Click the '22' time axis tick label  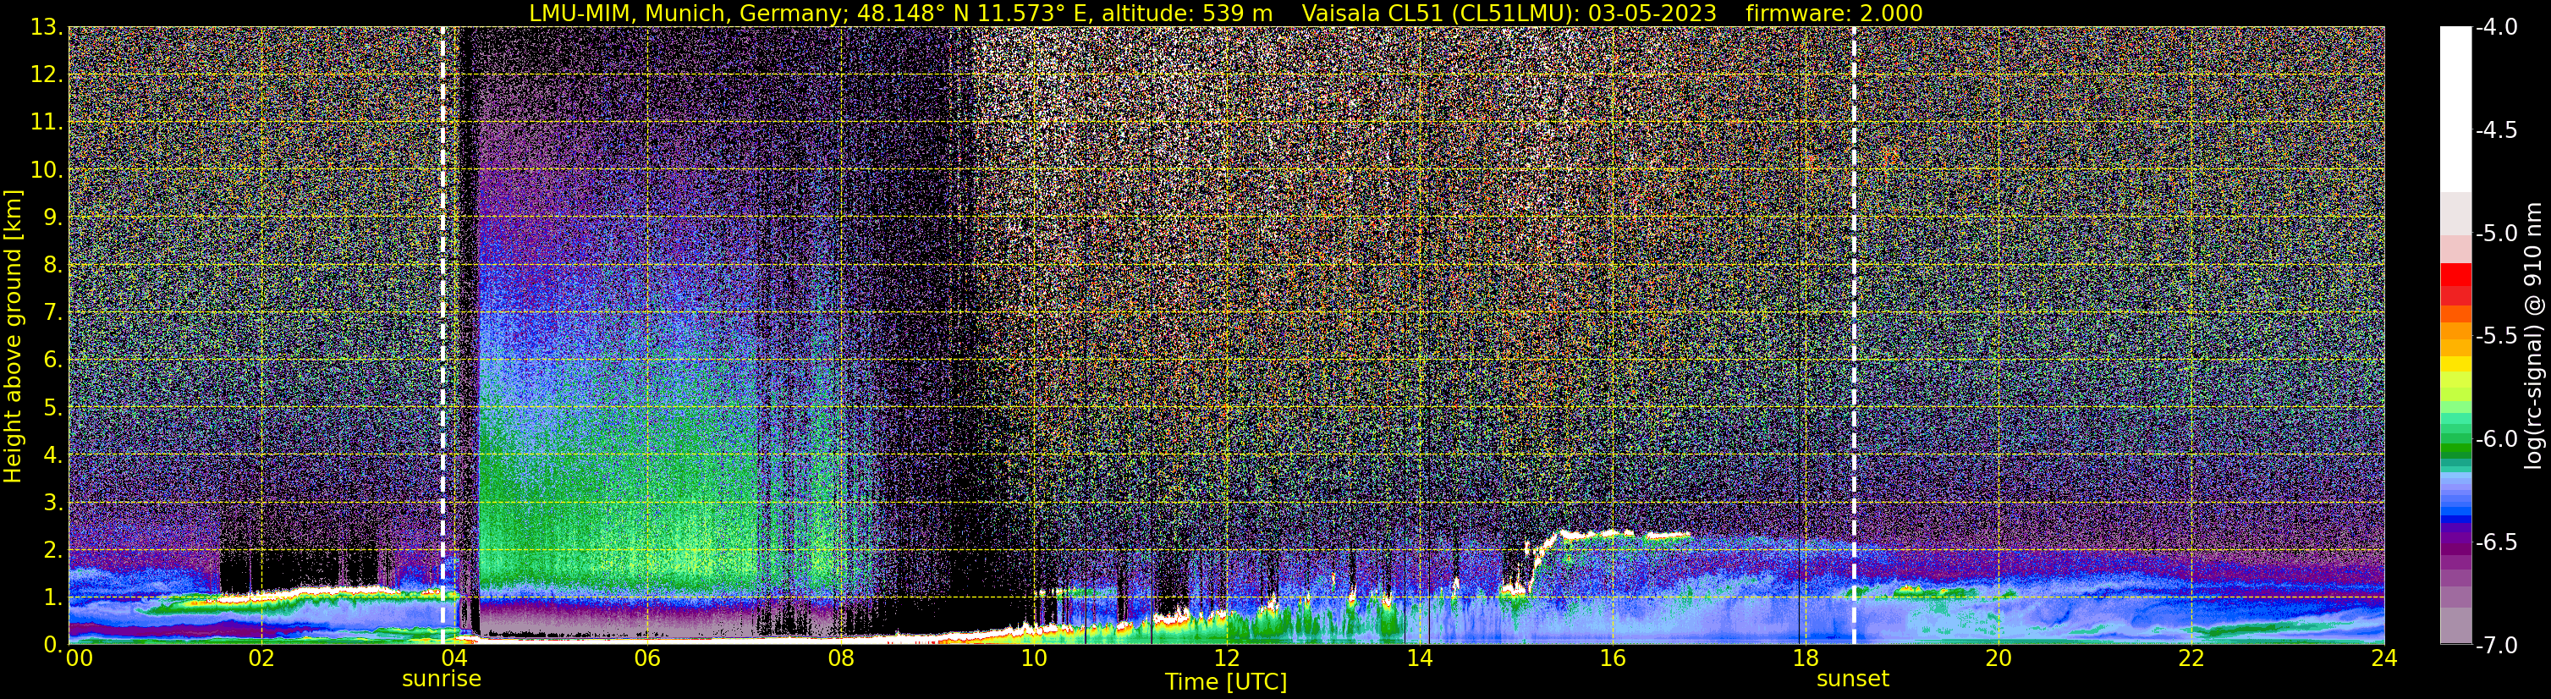tap(2191, 658)
